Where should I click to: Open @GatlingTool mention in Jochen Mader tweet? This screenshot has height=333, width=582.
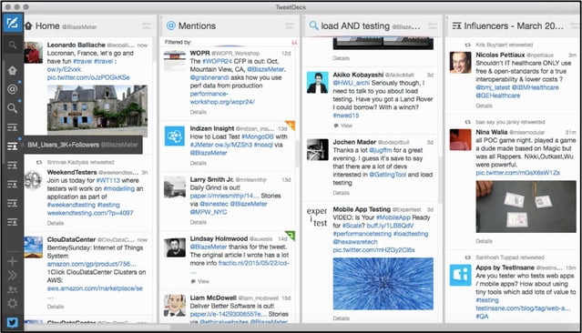click(387, 175)
